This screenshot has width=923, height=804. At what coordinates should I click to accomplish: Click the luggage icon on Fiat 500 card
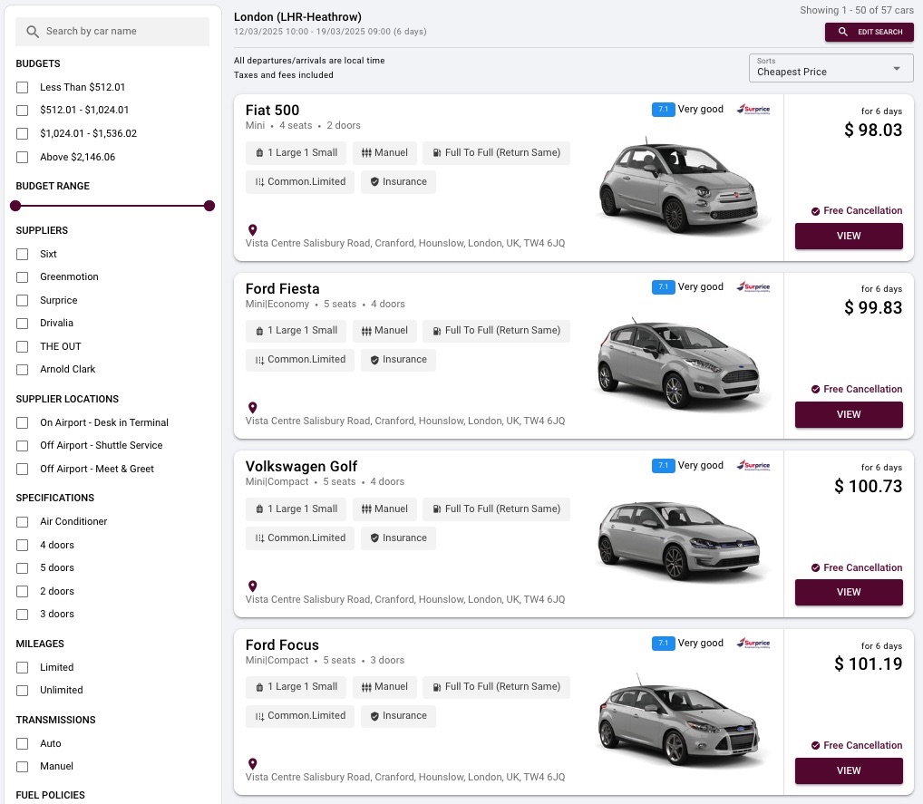click(259, 153)
